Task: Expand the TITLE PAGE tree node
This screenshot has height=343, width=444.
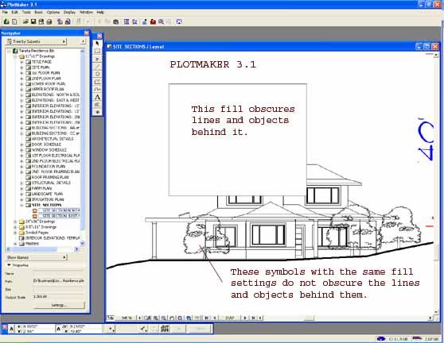Action: click(x=21, y=62)
